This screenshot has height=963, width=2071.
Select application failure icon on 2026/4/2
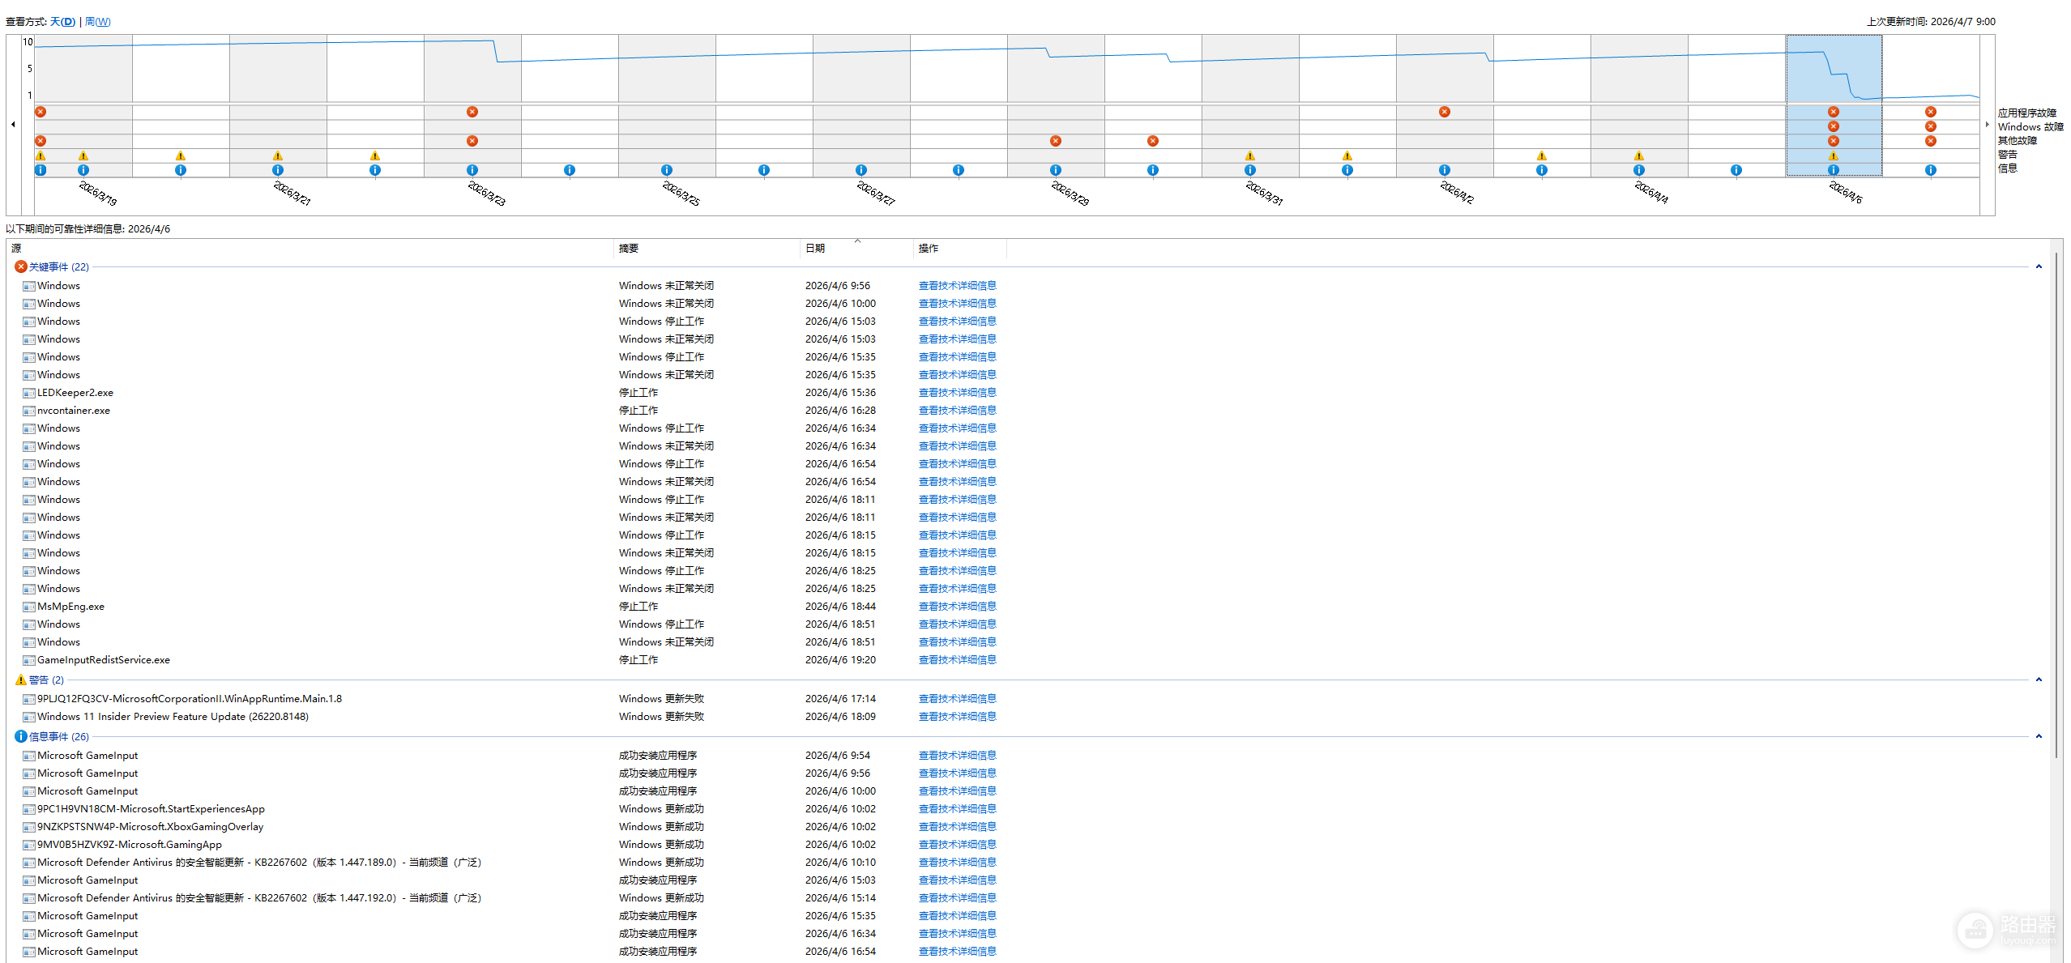pyautogui.click(x=1445, y=112)
